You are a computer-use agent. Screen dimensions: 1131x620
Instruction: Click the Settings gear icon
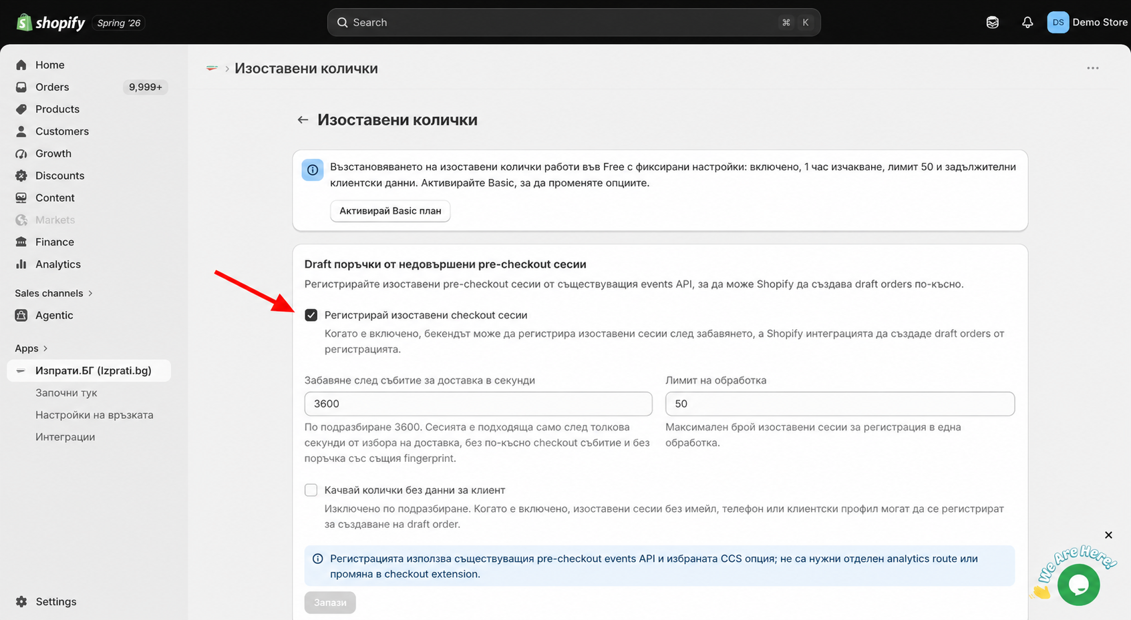21,601
